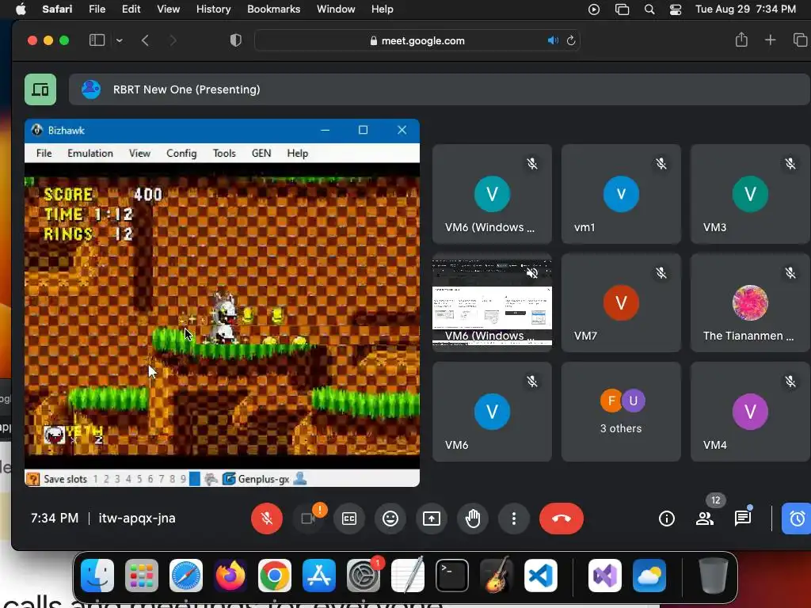The width and height of the screenshot is (811, 608).
Task: Go back in Safari
Action: pyautogui.click(x=146, y=40)
